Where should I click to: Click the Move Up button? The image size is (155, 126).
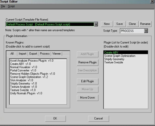(x=88, y=89)
